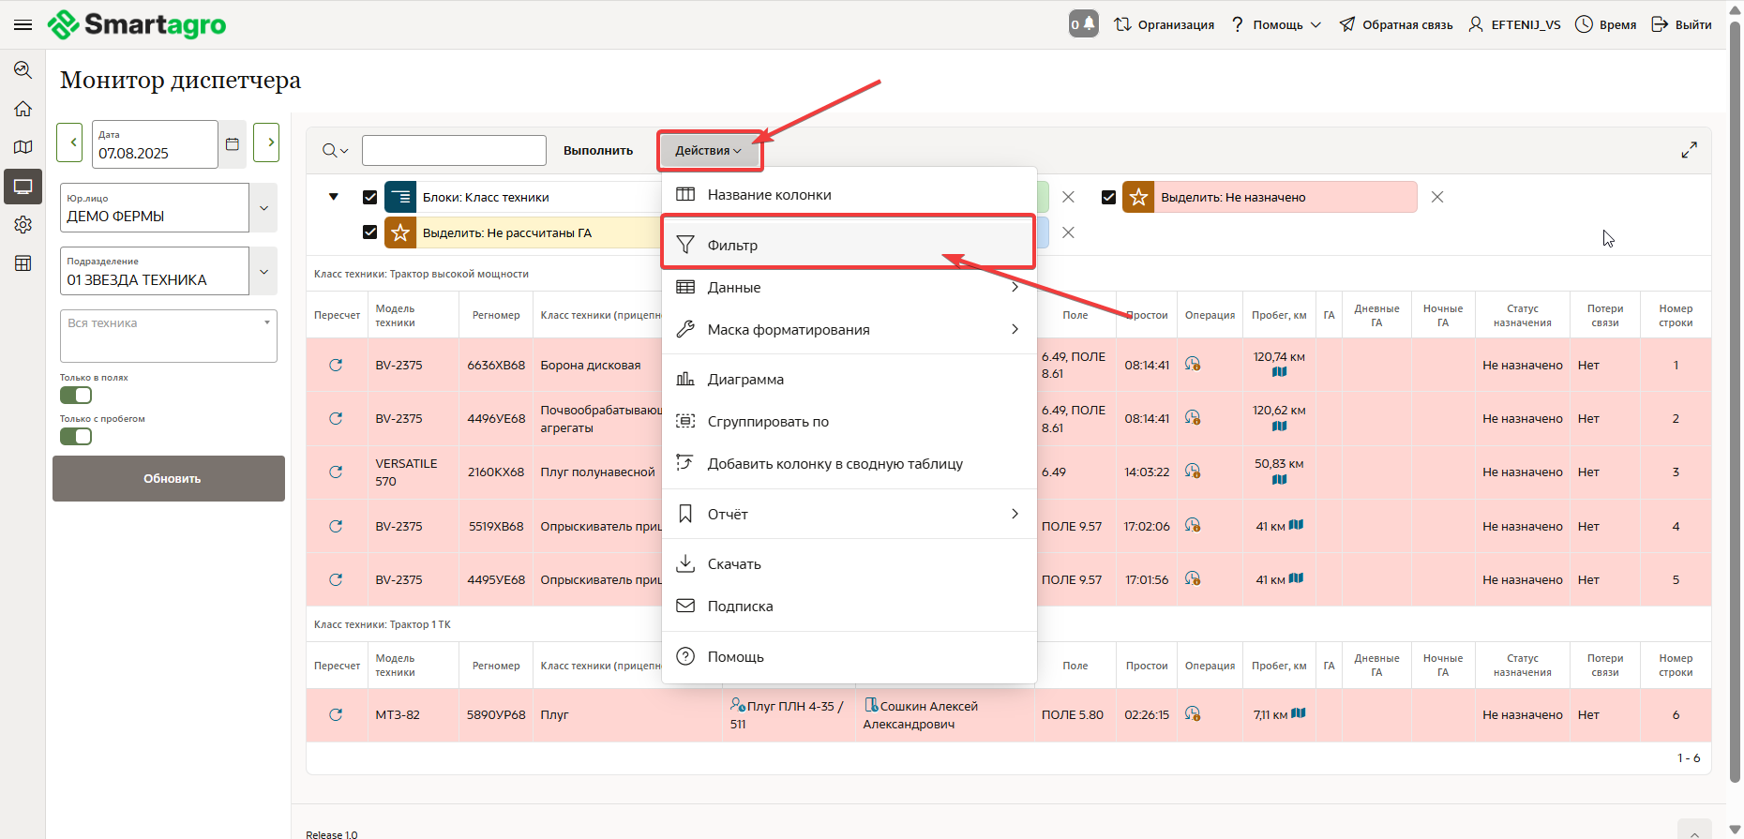Click the 'Обновить' button
The height and width of the screenshot is (839, 1744).
click(x=169, y=479)
